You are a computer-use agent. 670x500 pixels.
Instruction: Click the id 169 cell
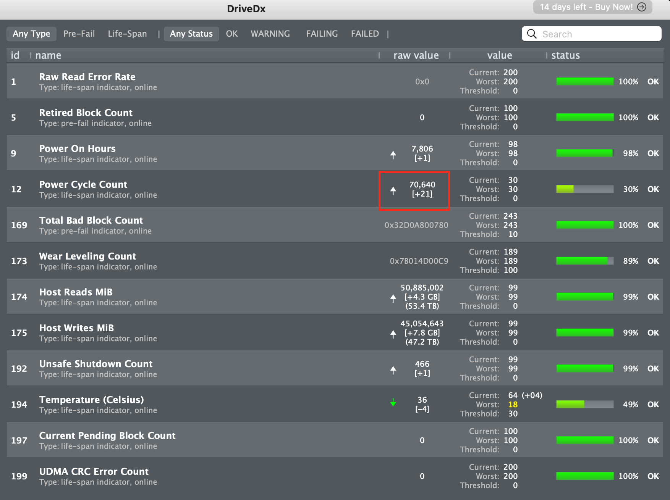coord(19,225)
